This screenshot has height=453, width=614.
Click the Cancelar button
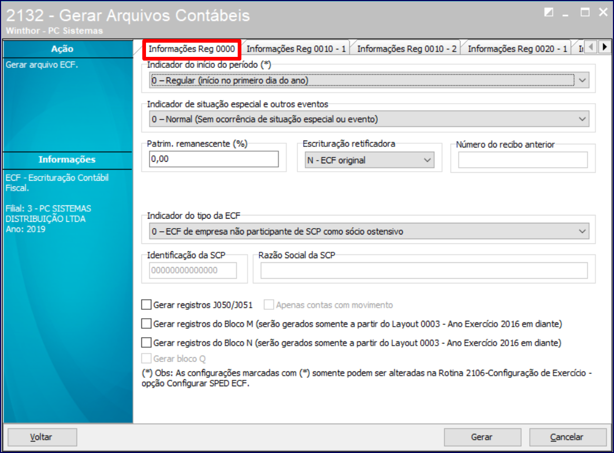pos(568,437)
